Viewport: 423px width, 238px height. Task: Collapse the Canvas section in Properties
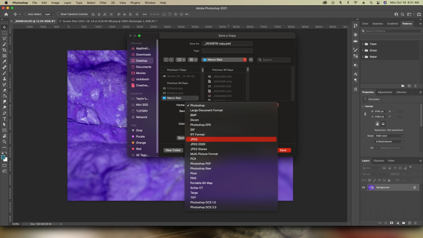tap(363, 106)
